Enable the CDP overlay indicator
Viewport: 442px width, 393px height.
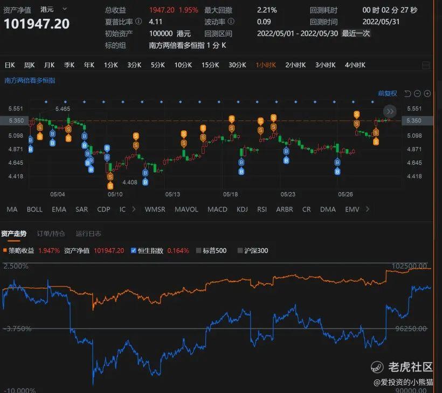click(103, 209)
